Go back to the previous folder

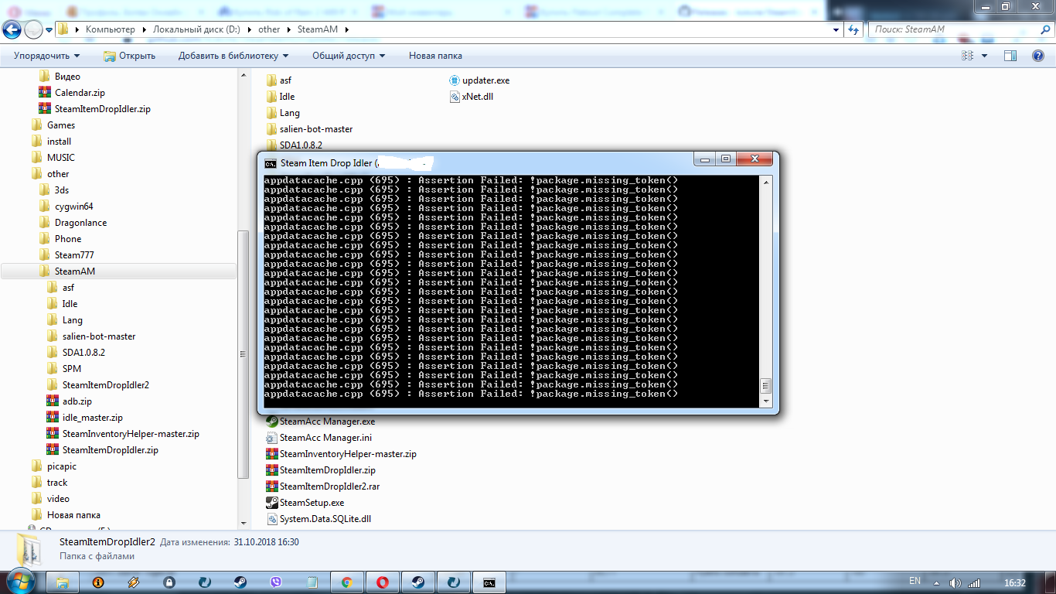coord(12,29)
